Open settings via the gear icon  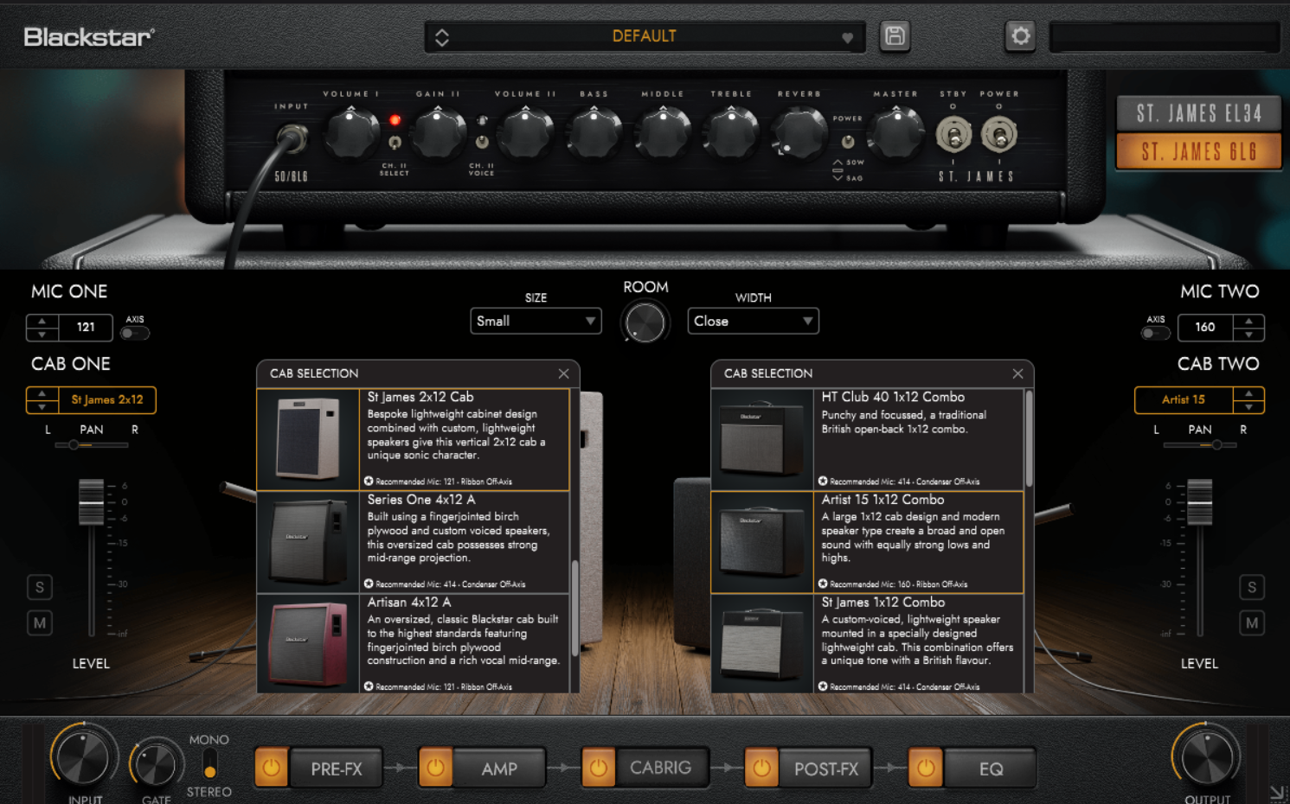tap(1020, 36)
